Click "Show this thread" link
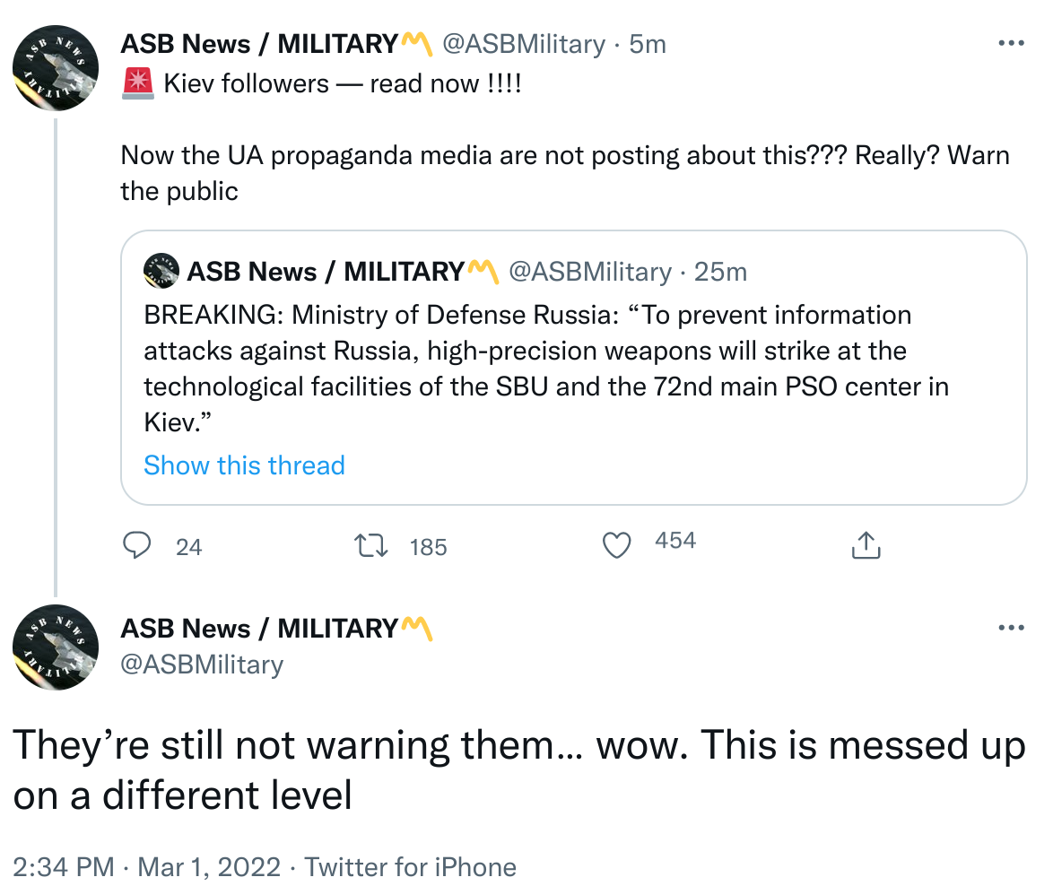 tap(244, 465)
